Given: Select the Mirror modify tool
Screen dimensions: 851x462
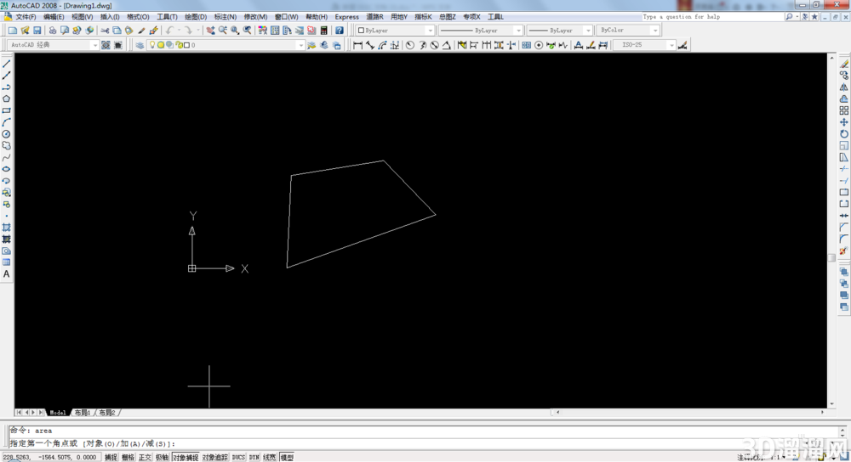Looking at the screenshot, I should tap(844, 87).
